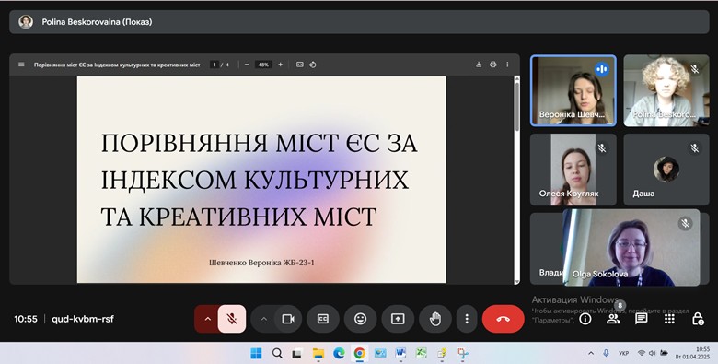Image resolution: width=718 pixels, height=364 pixels.
Task: Click the Polina Beskorovaina presentation banner
Action: (x=359, y=21)
